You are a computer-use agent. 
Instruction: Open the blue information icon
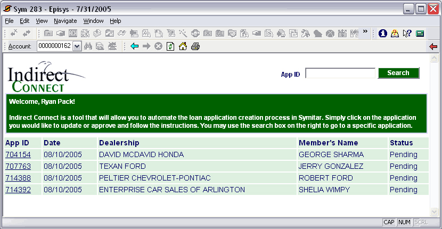pyautogui.click(x=382, y=34)
